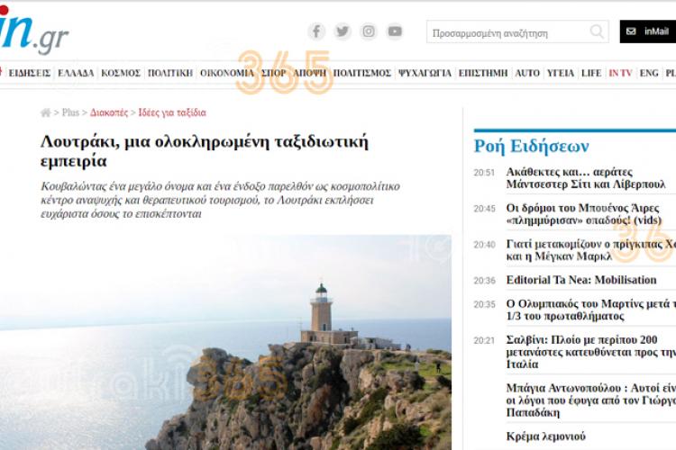Click the in.gr logo

[x=33, y=30]
